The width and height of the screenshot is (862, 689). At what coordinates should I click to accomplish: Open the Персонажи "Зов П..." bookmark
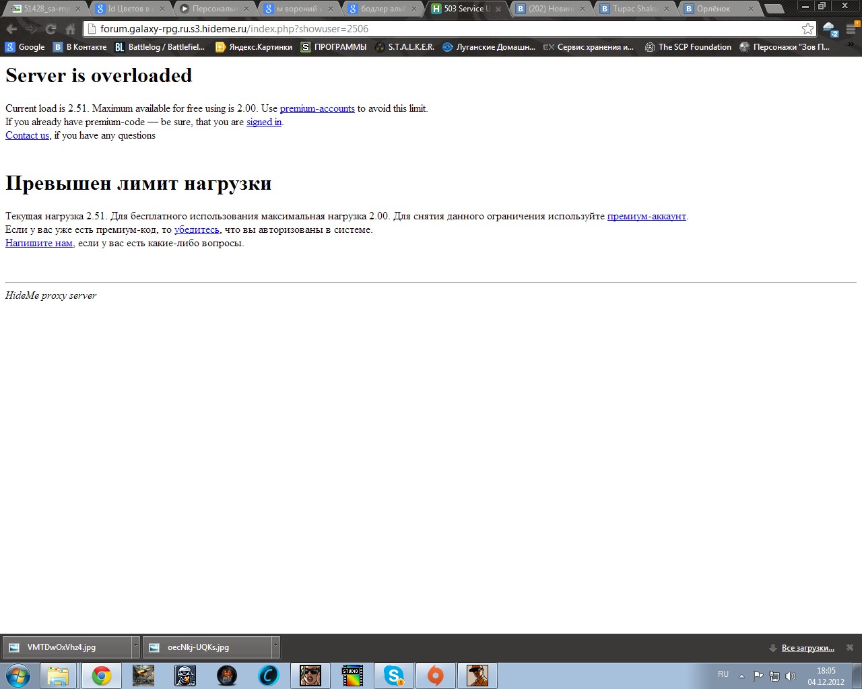point(785,47)
